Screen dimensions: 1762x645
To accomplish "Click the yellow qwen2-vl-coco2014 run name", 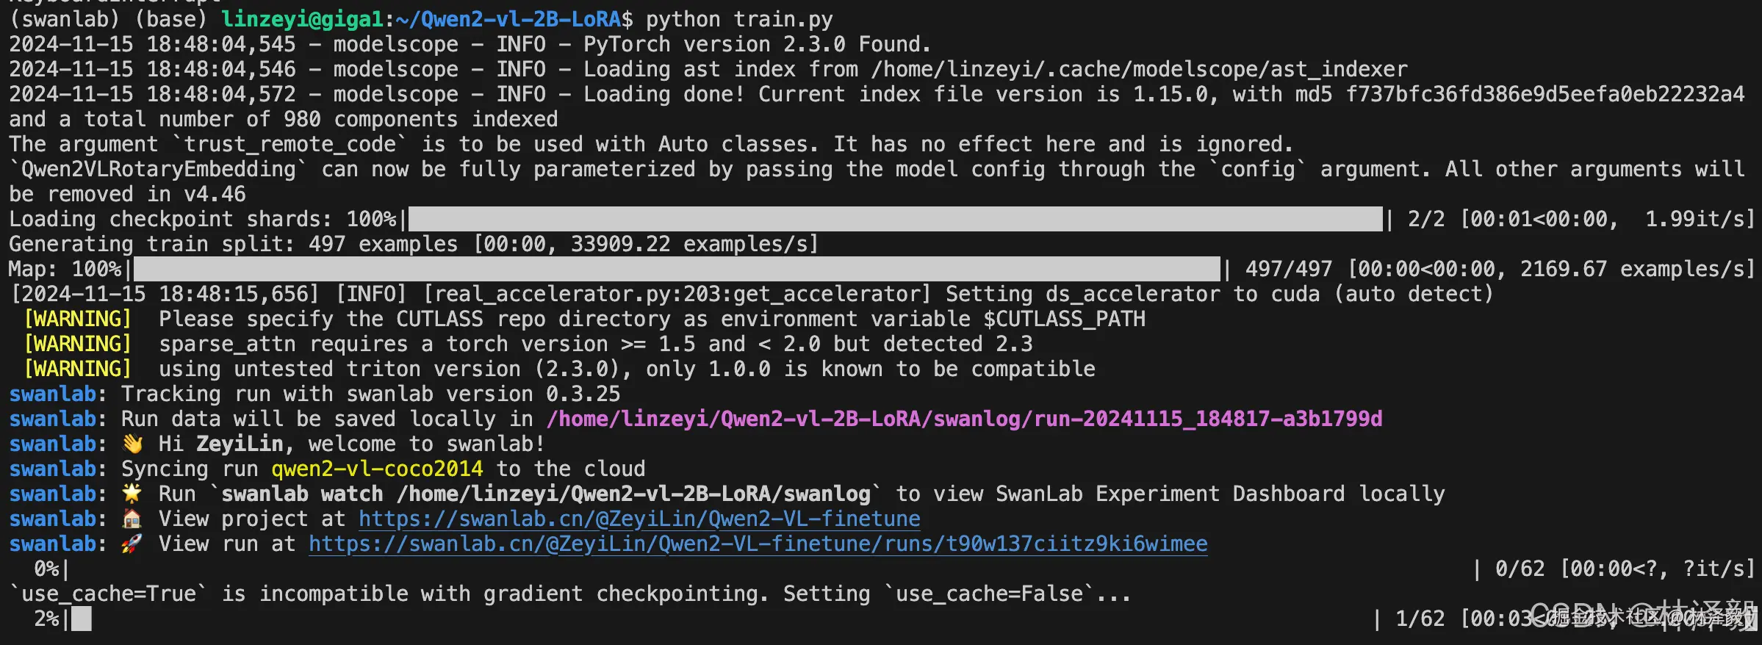I will click(377, 469).
